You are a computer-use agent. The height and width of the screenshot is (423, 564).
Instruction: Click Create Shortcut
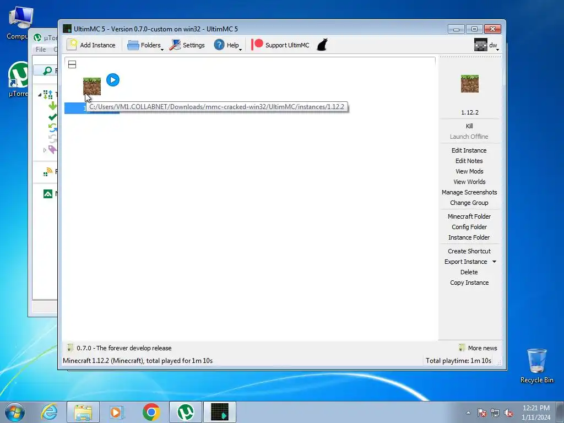(469, 251)
